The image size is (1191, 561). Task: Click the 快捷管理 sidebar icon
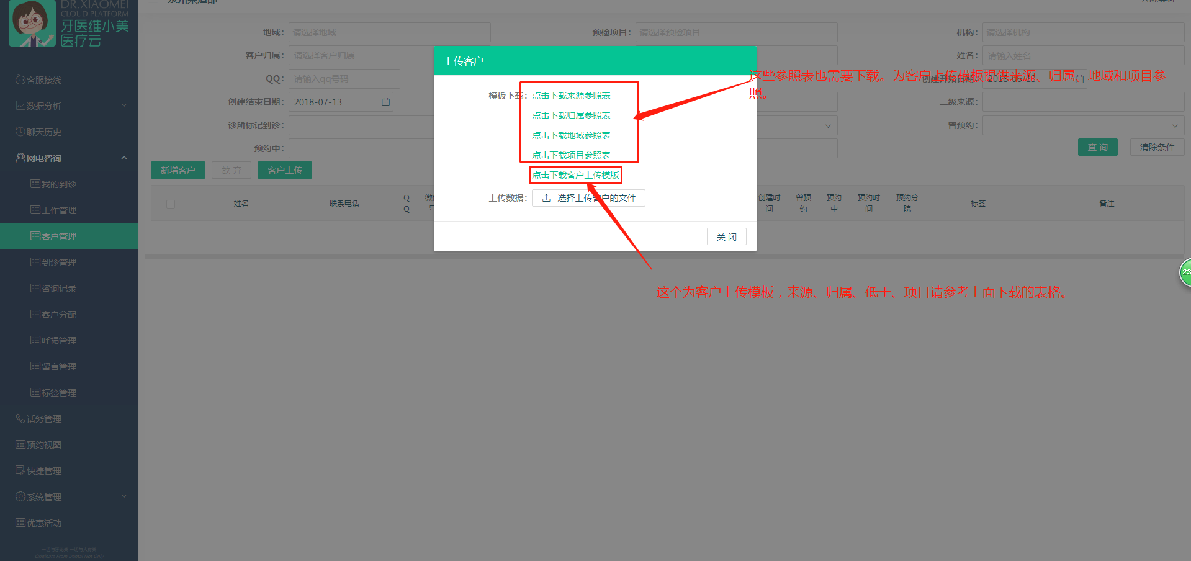[20, 471]
